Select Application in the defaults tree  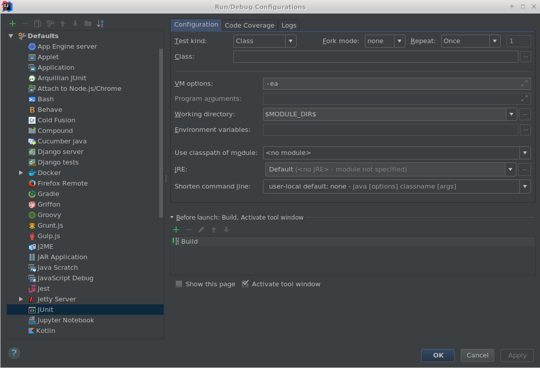coord(85,68)
